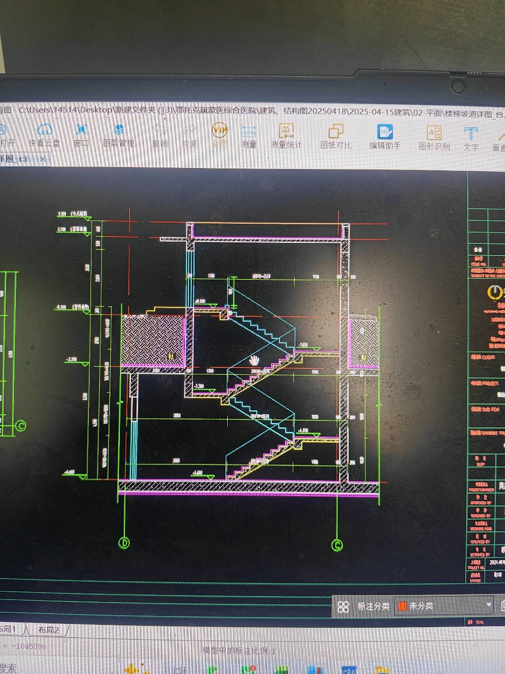
Task: Launch 图纸对比 drawing compare tool
Action: (336, 137)
